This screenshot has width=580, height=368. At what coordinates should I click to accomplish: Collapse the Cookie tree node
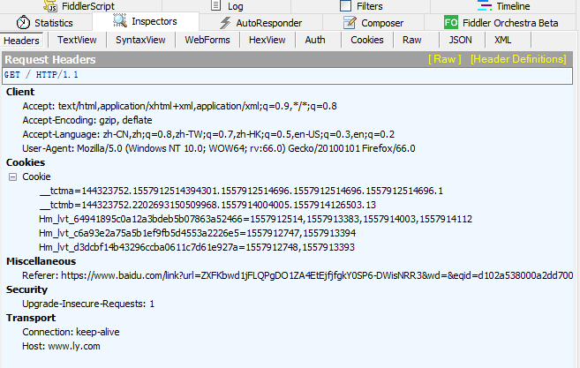[12, 177]
